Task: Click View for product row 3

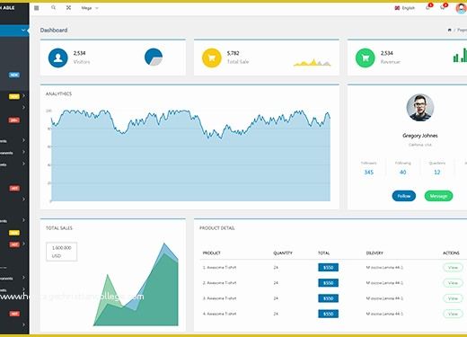Action: [453, 298]
